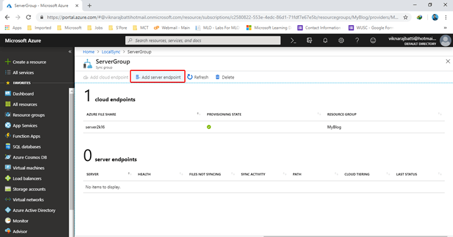Show more bookmarks chevron
Screen dimensions: 453x237
[445, 28]
